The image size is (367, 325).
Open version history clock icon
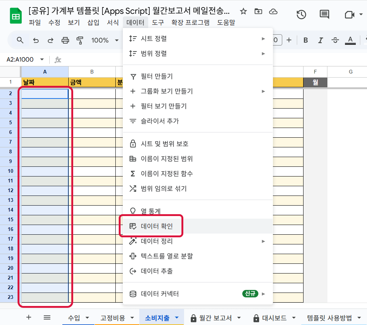coord(301,15)
